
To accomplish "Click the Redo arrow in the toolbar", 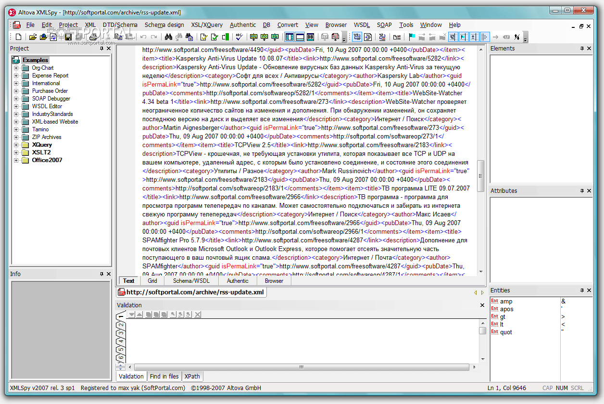I will coord(154,37).
